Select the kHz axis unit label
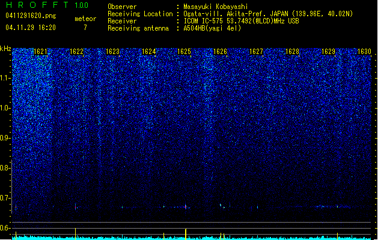Image resolution: width=378 pixels, height=240 pixels. pyautogui.click(x=5, y=49)
